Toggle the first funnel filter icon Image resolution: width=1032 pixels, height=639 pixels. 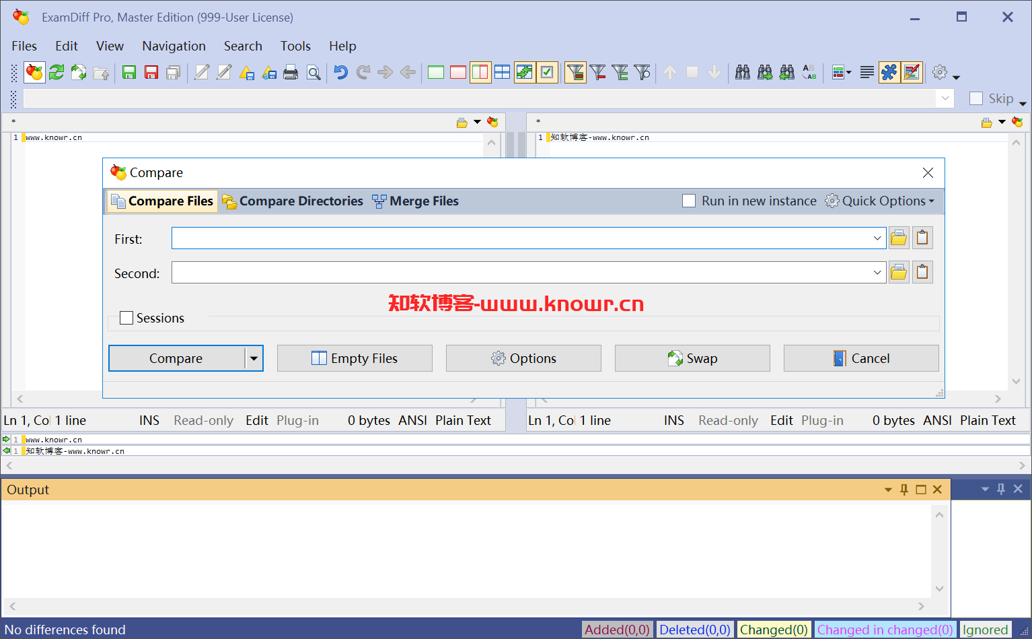point(575,72)
